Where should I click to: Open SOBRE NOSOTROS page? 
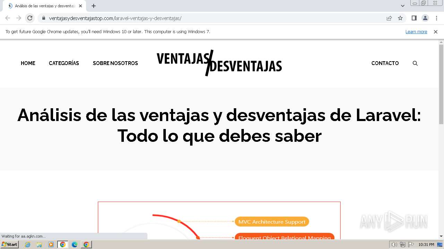(x=116, y=63)
